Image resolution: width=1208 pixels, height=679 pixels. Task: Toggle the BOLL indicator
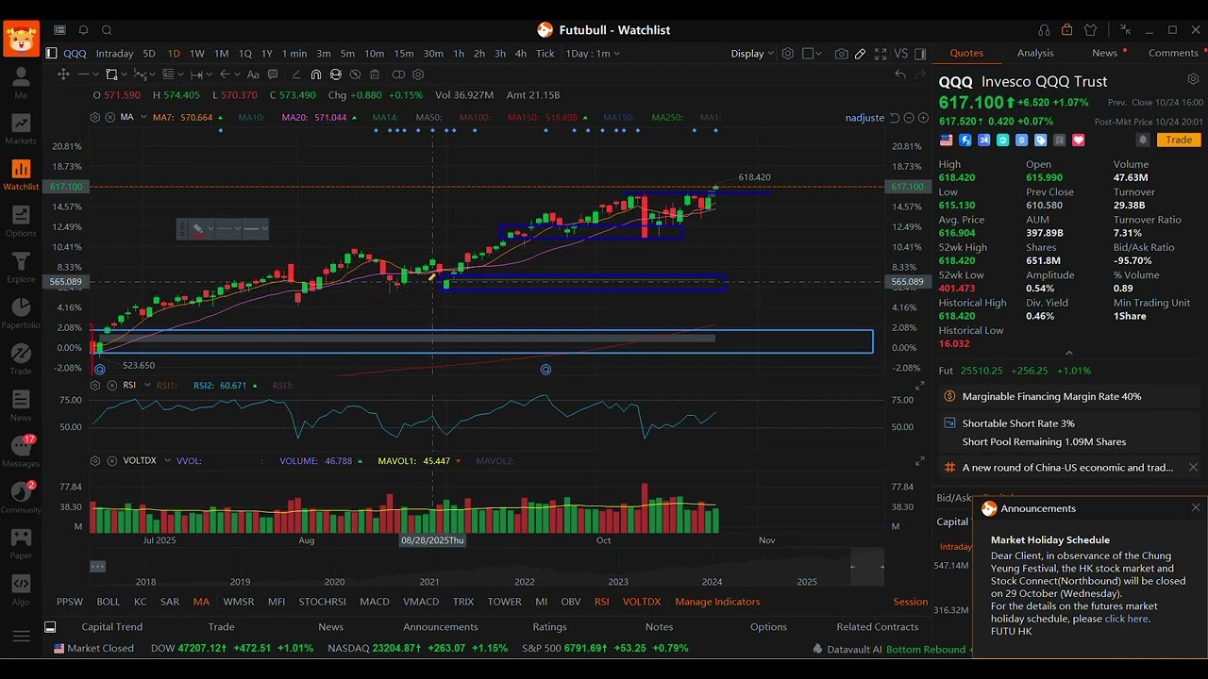tap(108, 602)
